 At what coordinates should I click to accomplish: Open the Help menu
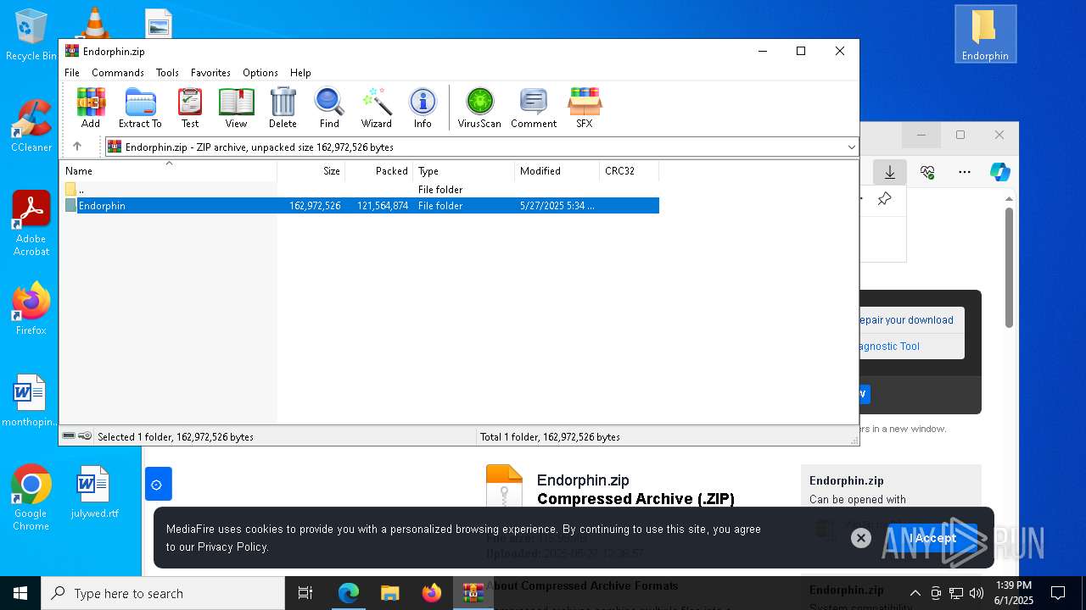(300, 73)
